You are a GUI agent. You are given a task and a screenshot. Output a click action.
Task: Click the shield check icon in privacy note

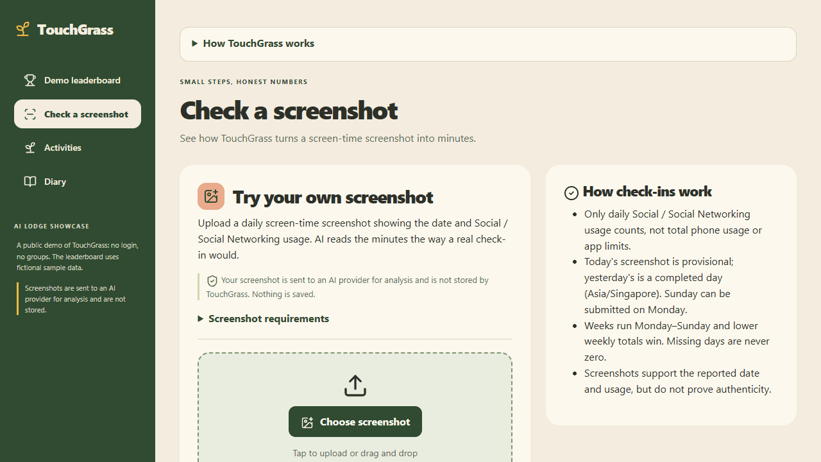pyautogui.click(x=212, y=280)
